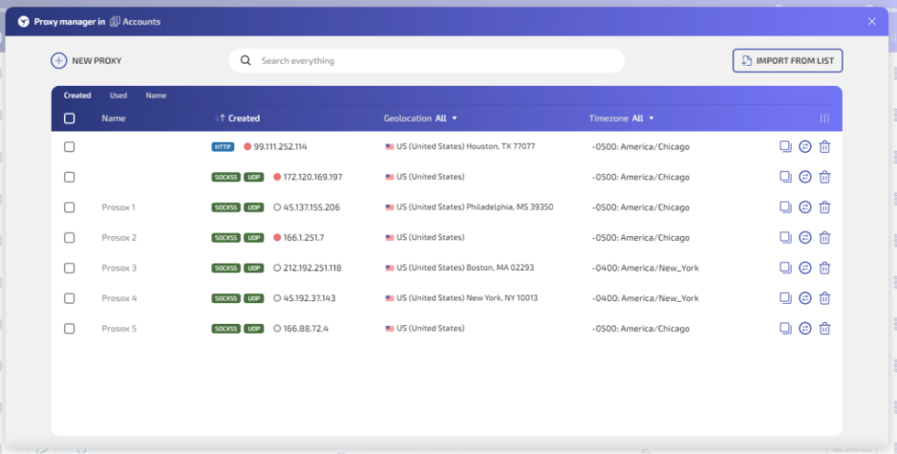Viewport: 897px width, 454px height.
Task: Delete the 99.111.252.114 HTTP proxy
Action: tap(824, 147)
